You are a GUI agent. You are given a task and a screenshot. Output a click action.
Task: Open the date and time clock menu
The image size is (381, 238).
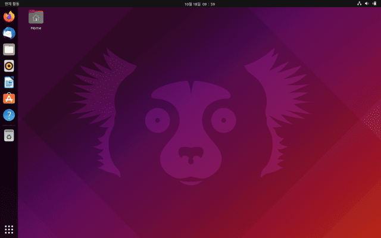coord(191,4)
